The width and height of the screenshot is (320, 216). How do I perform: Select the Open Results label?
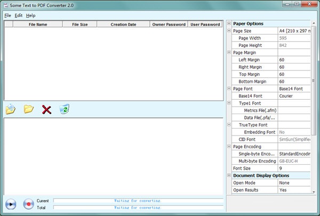245,190
